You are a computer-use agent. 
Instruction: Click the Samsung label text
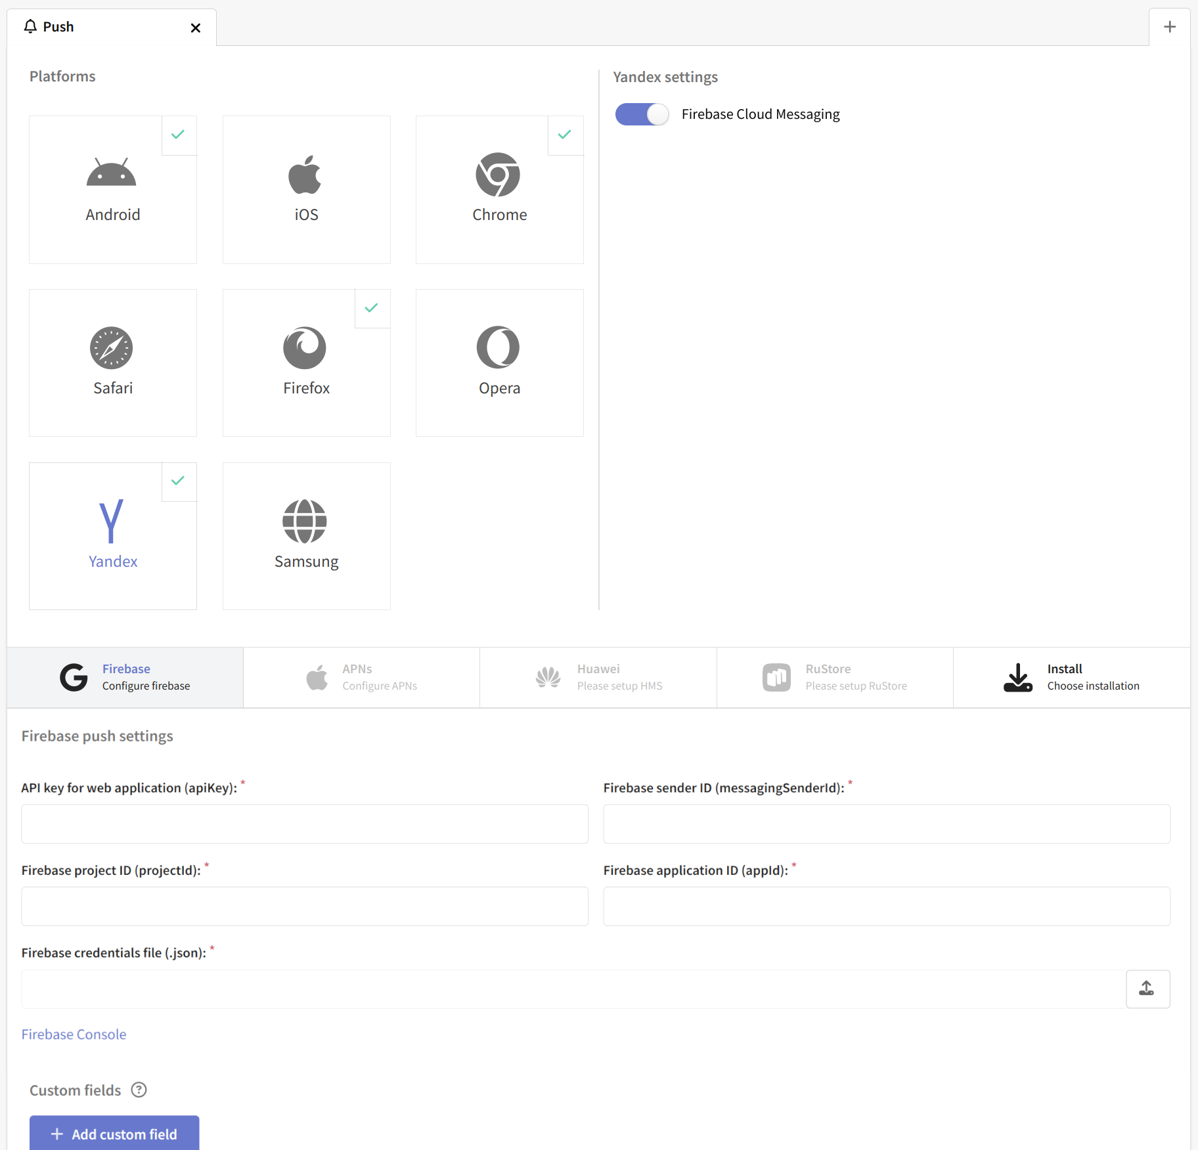(307, 562)
